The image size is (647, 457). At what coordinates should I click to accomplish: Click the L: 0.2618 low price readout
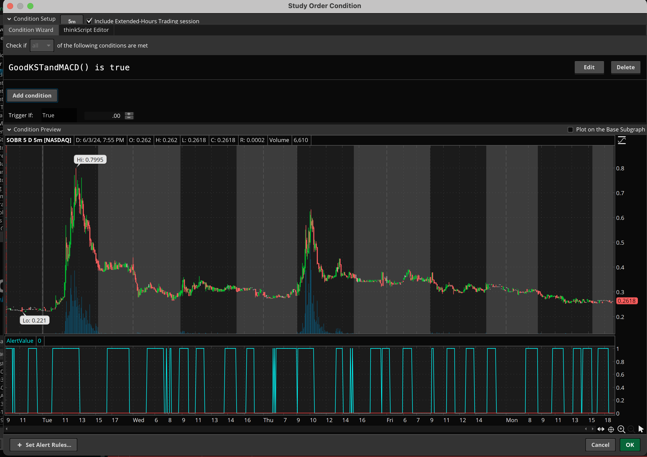194,140
